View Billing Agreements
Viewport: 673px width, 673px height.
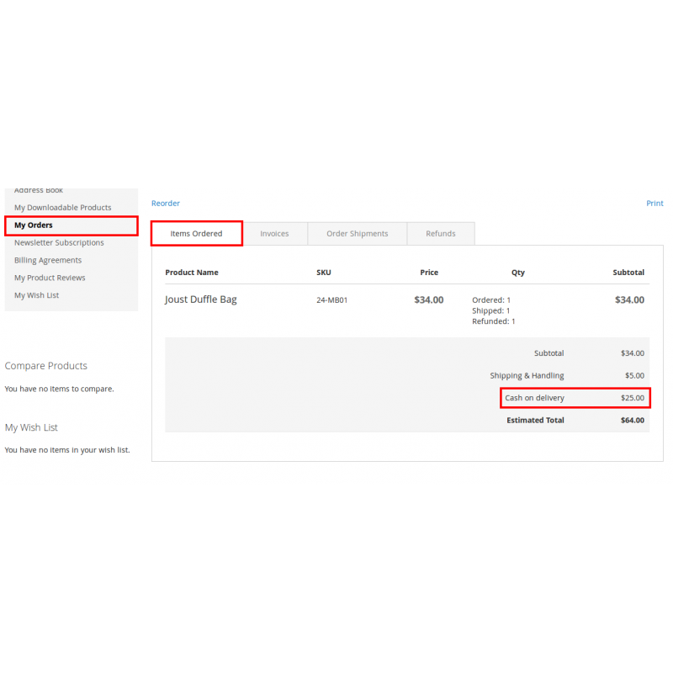pyautogui.click(x=47, y=260)
